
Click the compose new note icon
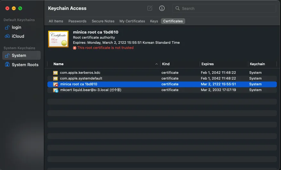tap(150, 8)
